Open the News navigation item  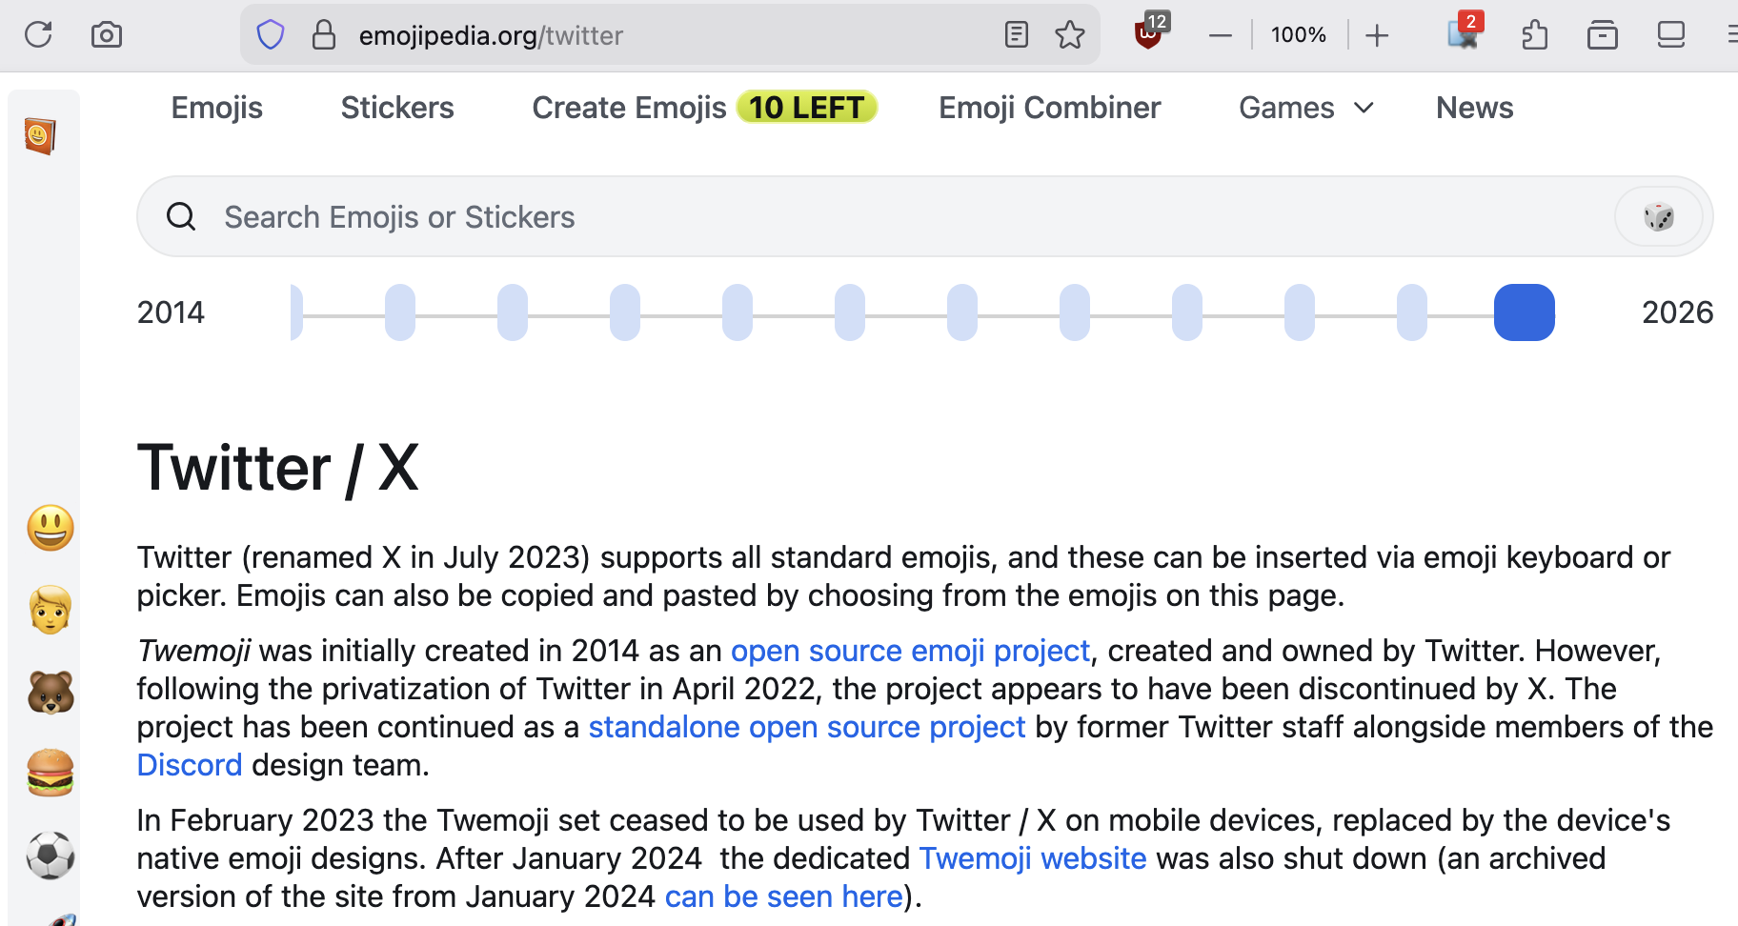click(1474, 108)
